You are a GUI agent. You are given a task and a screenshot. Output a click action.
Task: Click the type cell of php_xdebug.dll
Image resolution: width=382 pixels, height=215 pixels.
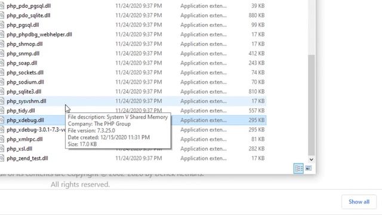(204, 120)
